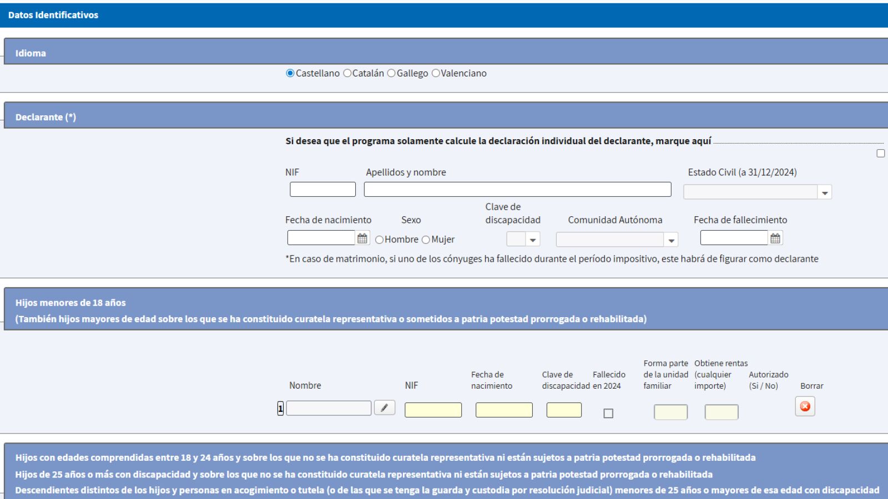Expand the Estado Civil dropdown
The height and width of the screenshot is (499, 888).
point(825,192)
